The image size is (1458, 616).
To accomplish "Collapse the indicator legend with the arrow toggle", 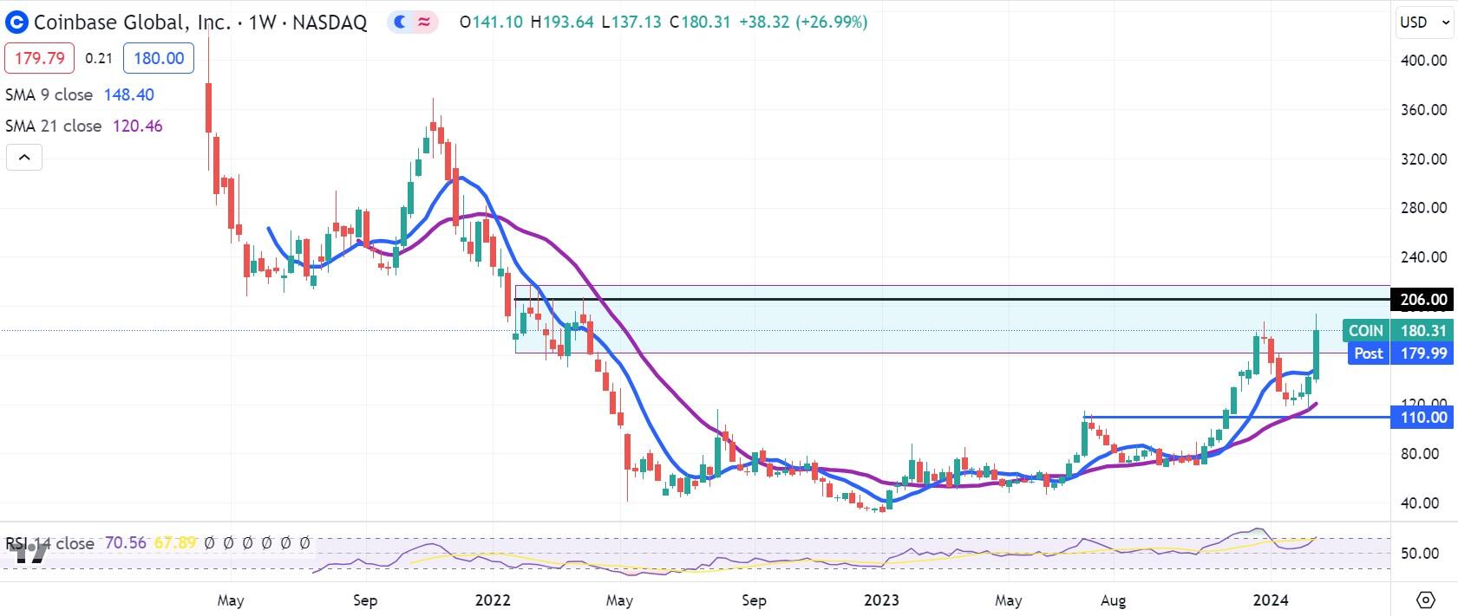I will coord(24,158).
